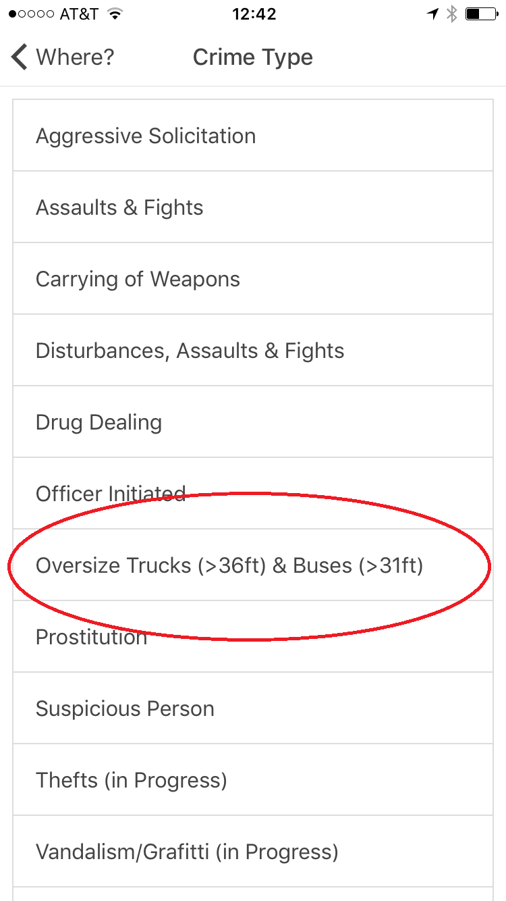This screenshot has width=506, height=901.
Task: Select Drug Dealing entry
Action: tap(253, 422)
